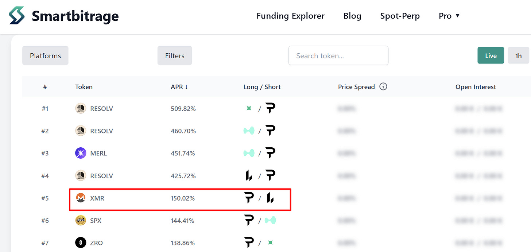
Task: Click the APR value 460.70%
Action: pos(183,131)
